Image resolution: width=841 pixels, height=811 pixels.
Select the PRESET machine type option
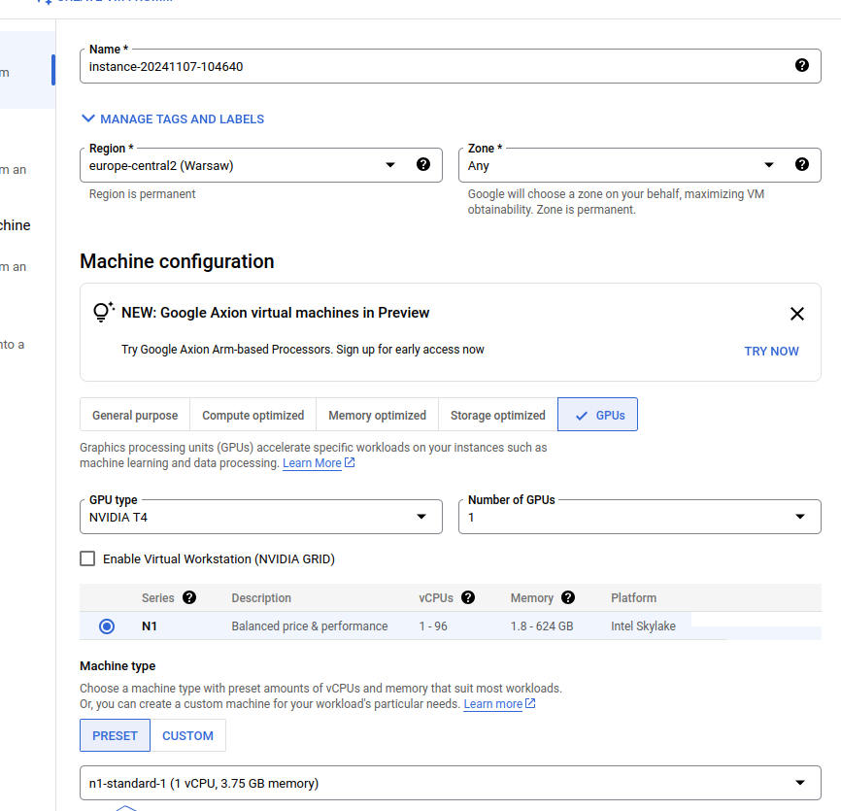[115, 735]
